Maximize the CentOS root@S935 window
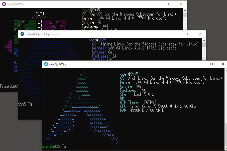This screenshot has width=227, height=151. [170, 4]
